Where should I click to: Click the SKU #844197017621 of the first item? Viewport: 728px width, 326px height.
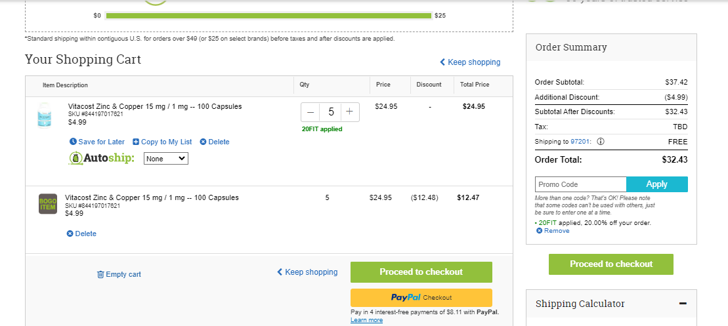[x=96, y=114]
